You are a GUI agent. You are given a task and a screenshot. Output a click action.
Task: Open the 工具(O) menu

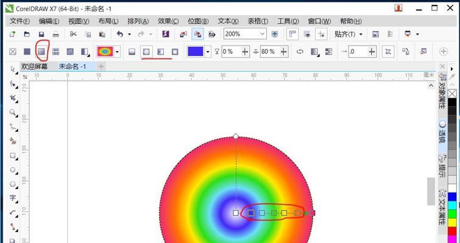click(288, 21)
